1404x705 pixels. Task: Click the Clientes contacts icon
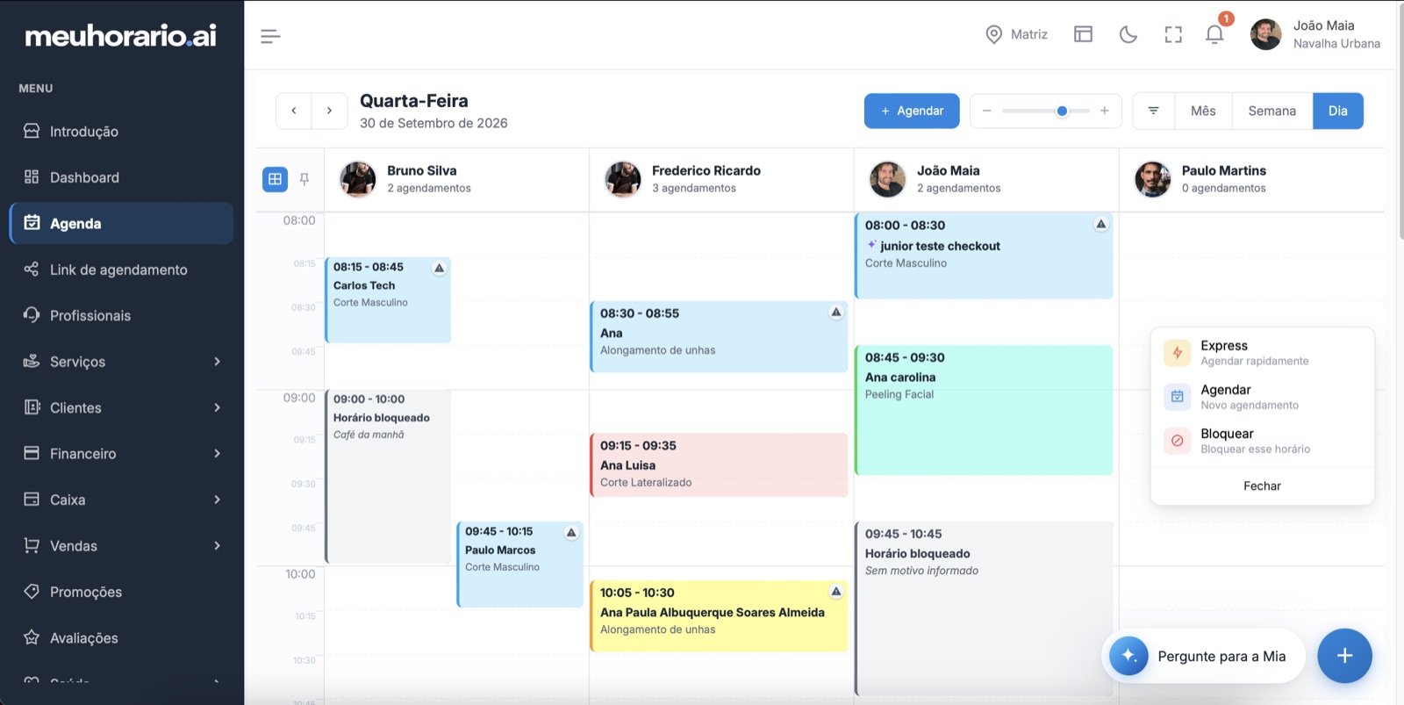32,406
